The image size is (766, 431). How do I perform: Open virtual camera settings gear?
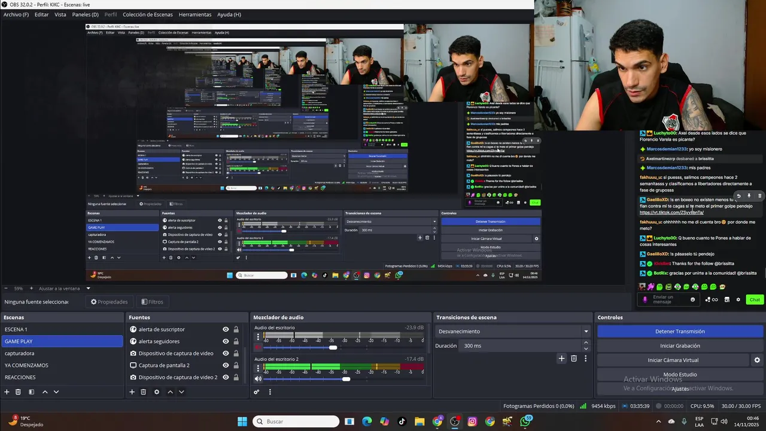[x=757, y=360]
